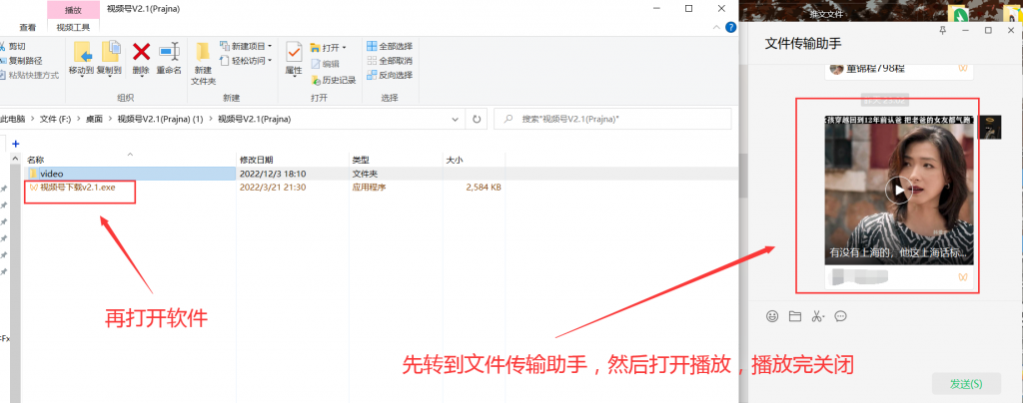
Task: Open the folder icon in chat toolbar
Action: 794,316
